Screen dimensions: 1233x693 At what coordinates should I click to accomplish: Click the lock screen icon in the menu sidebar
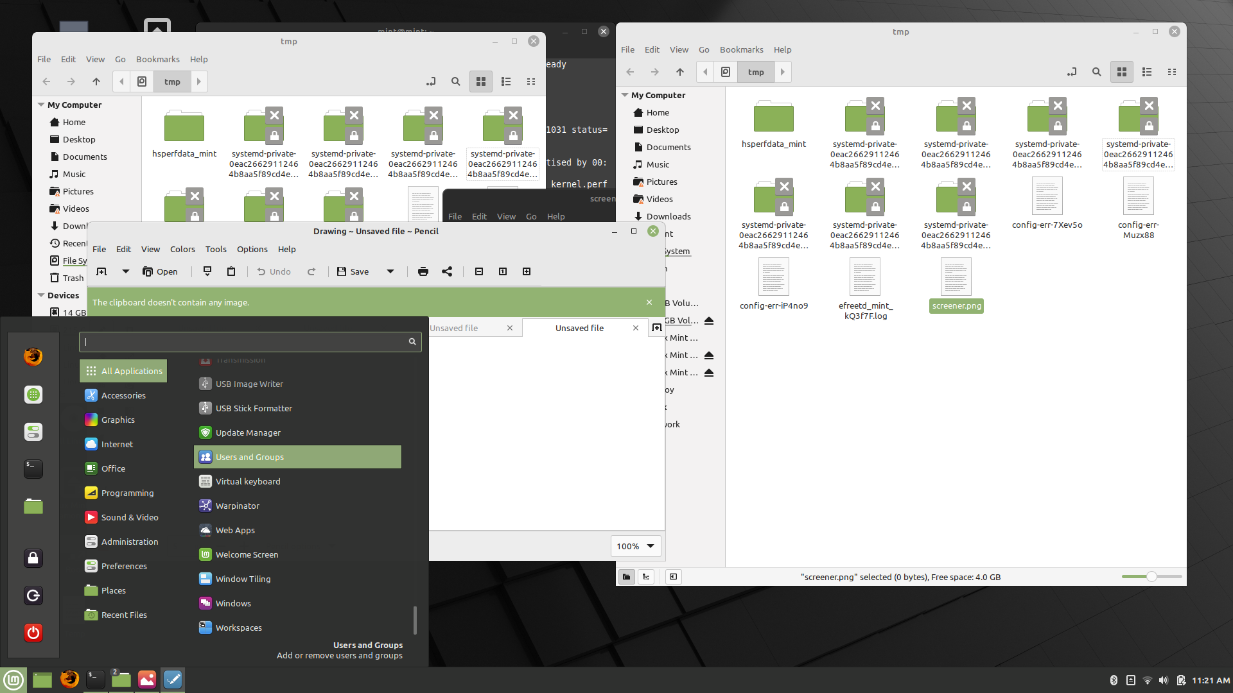tap(33, 558)
